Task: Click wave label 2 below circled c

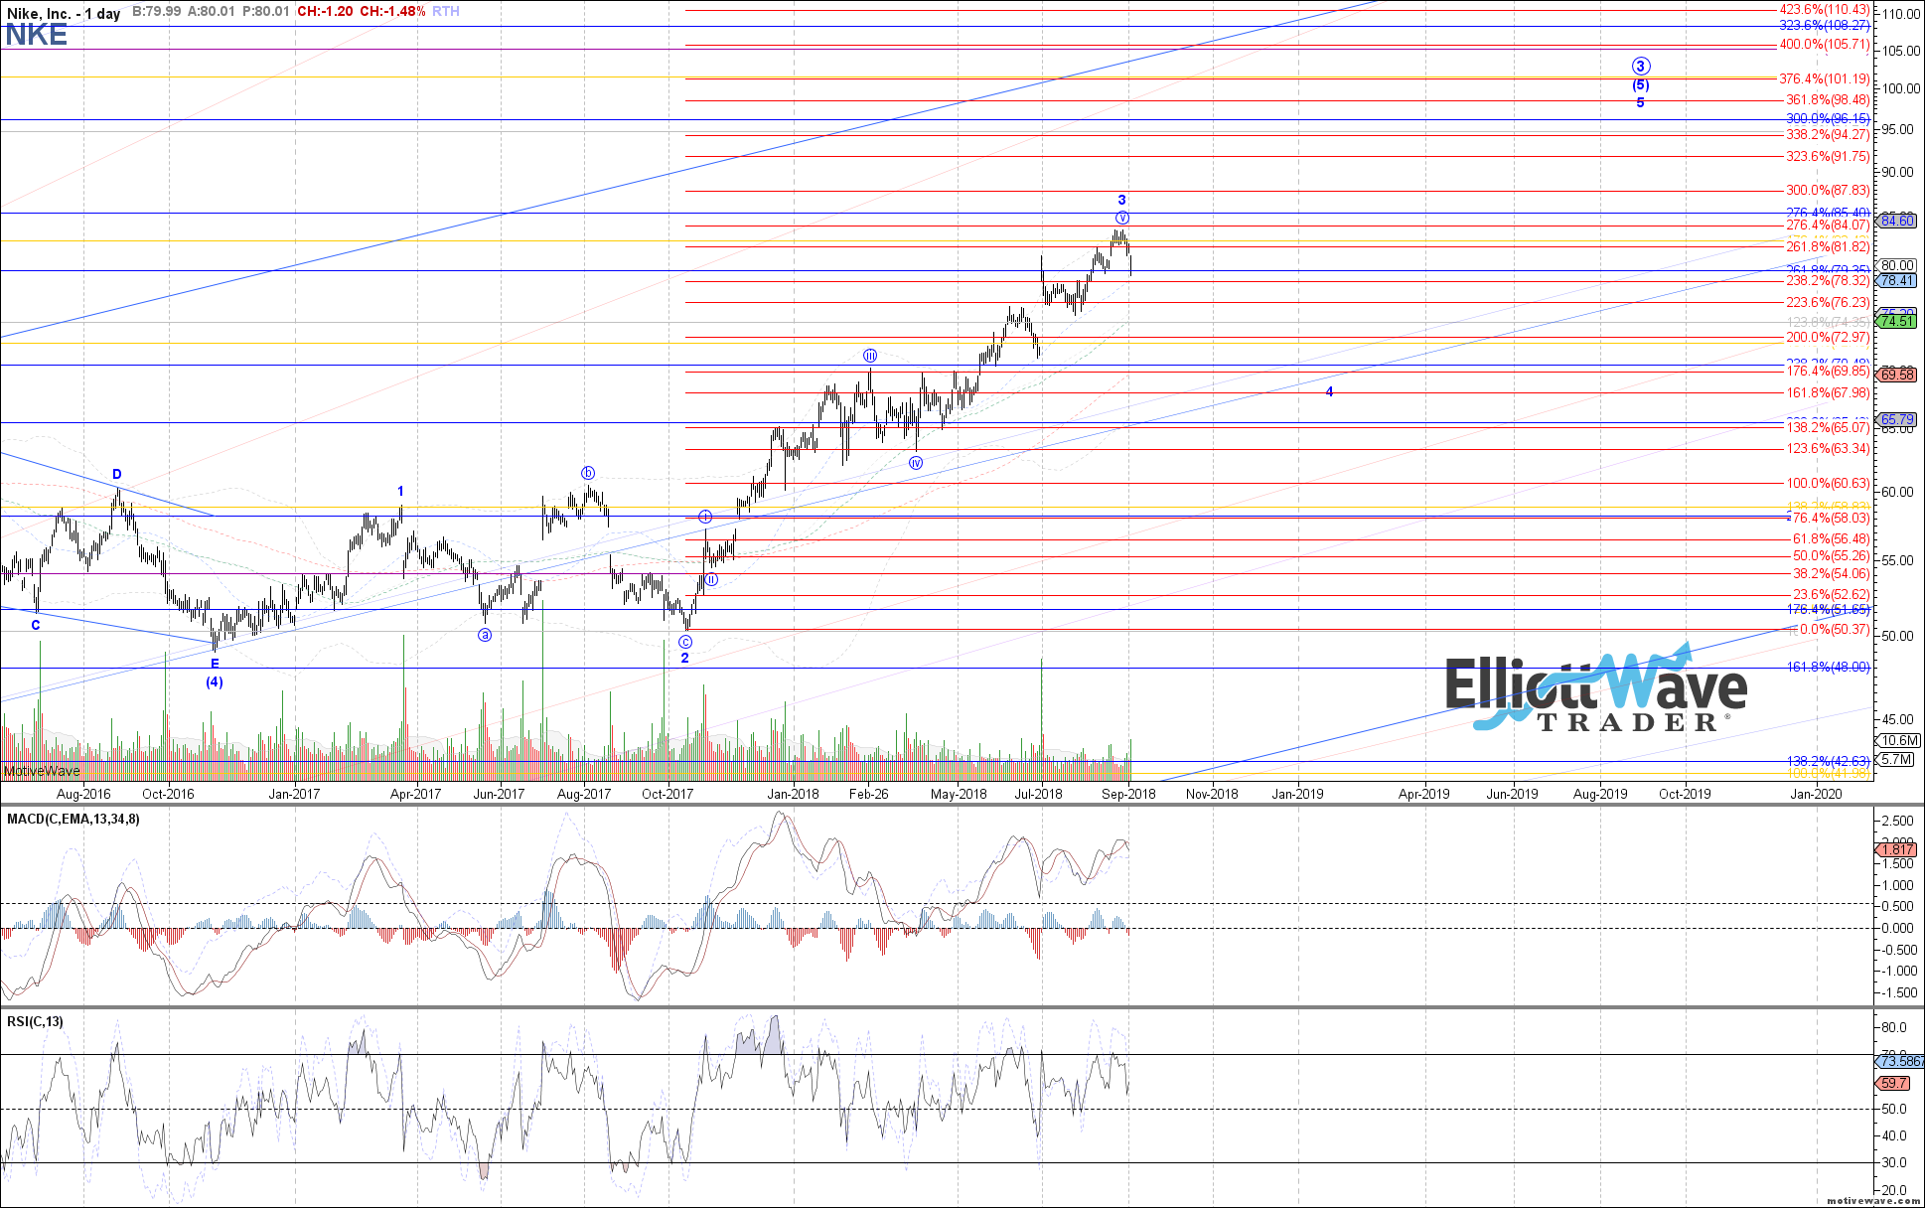Action: point(684,658)
